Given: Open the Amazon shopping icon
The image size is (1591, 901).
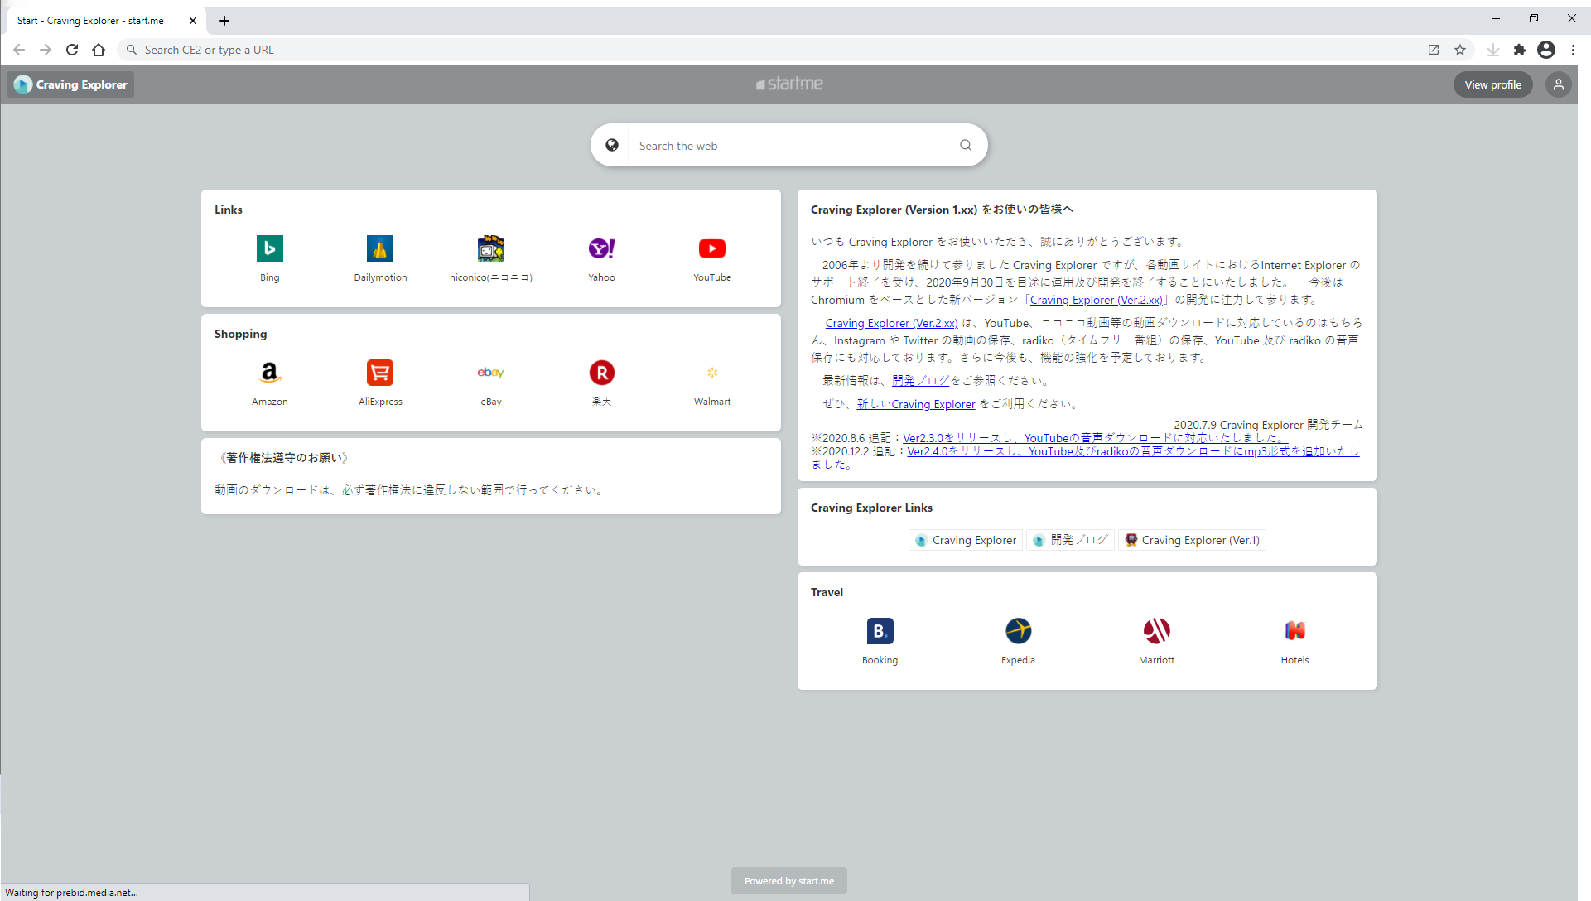Looking at the screenshot, I should pyautogui.click(x=270, y=373).
